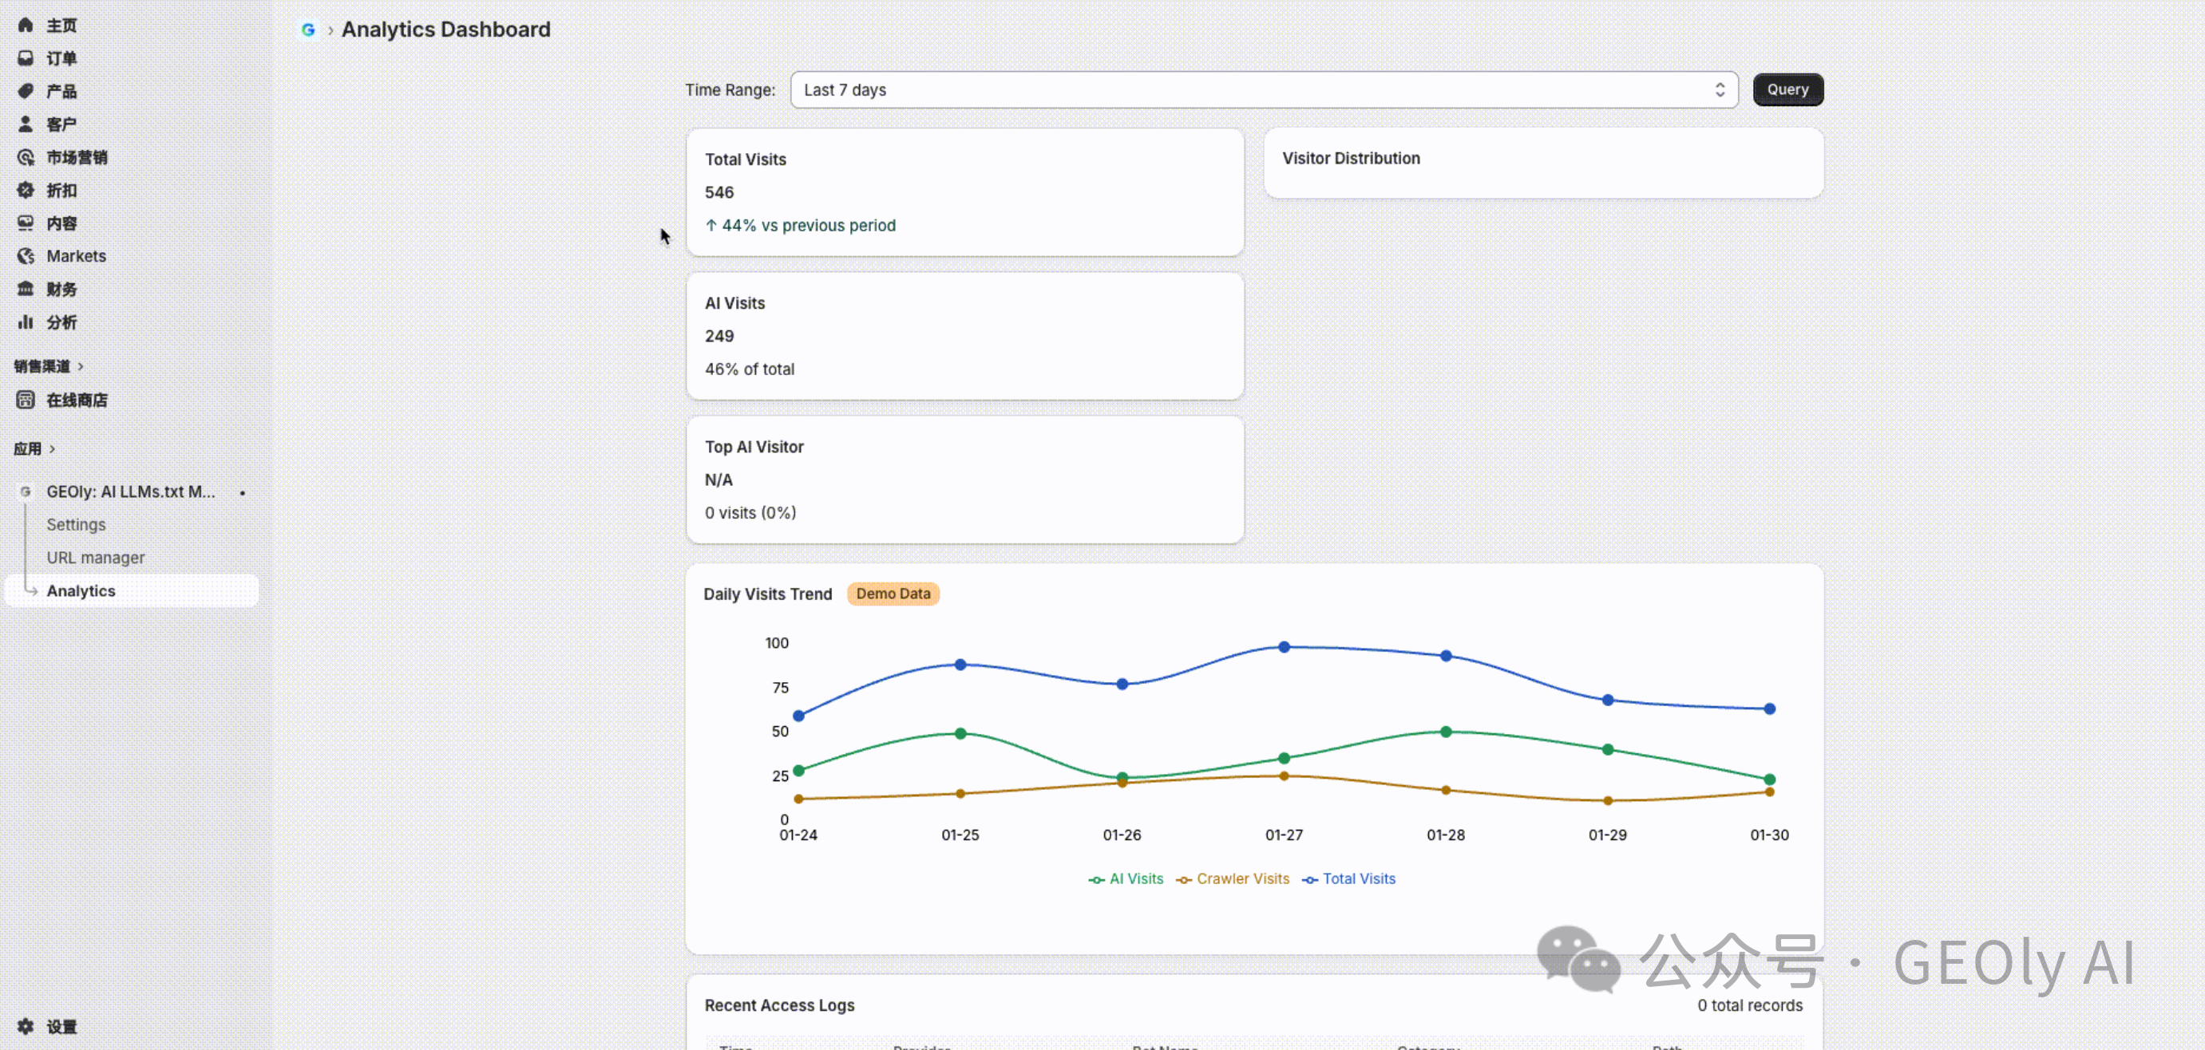Viewport: 2205px width, 1050px height.
Task: Open the marketing target icon beside 市场营销
Action: click(26, 157)
